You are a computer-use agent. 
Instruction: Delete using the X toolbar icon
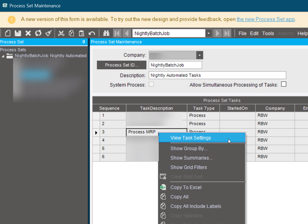(28, 33)
